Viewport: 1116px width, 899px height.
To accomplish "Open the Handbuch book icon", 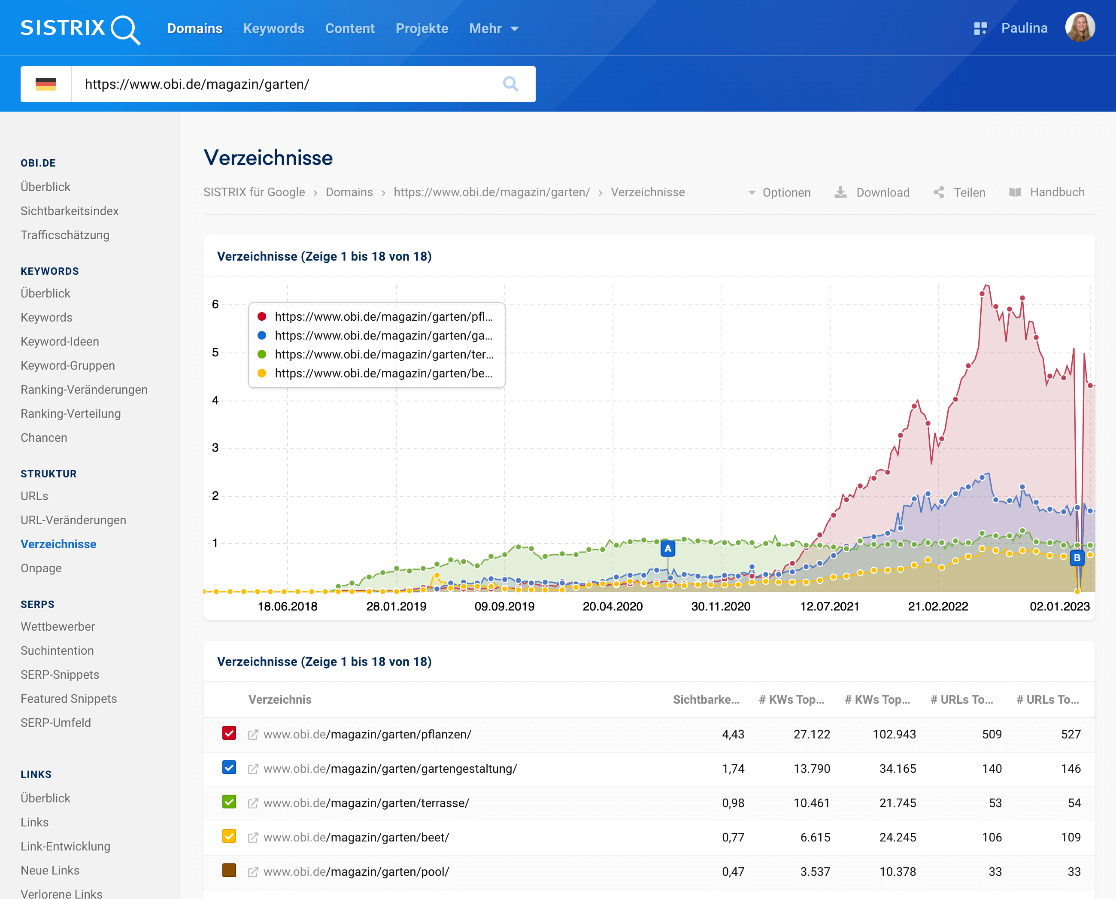I will (x=1015, y=193).
